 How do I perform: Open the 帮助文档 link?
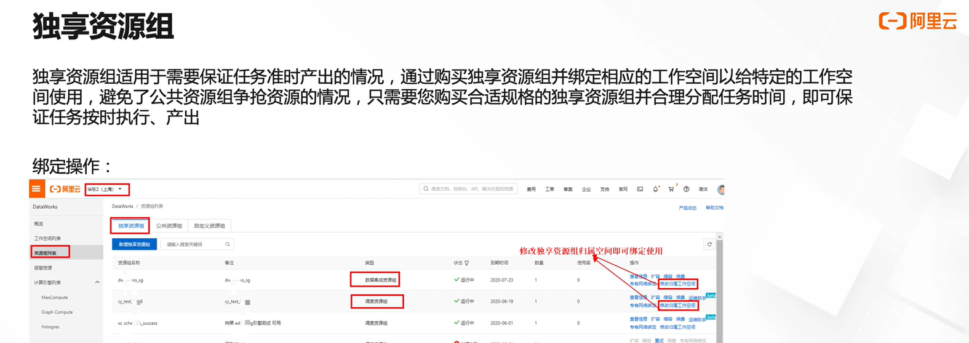point(714,208)
